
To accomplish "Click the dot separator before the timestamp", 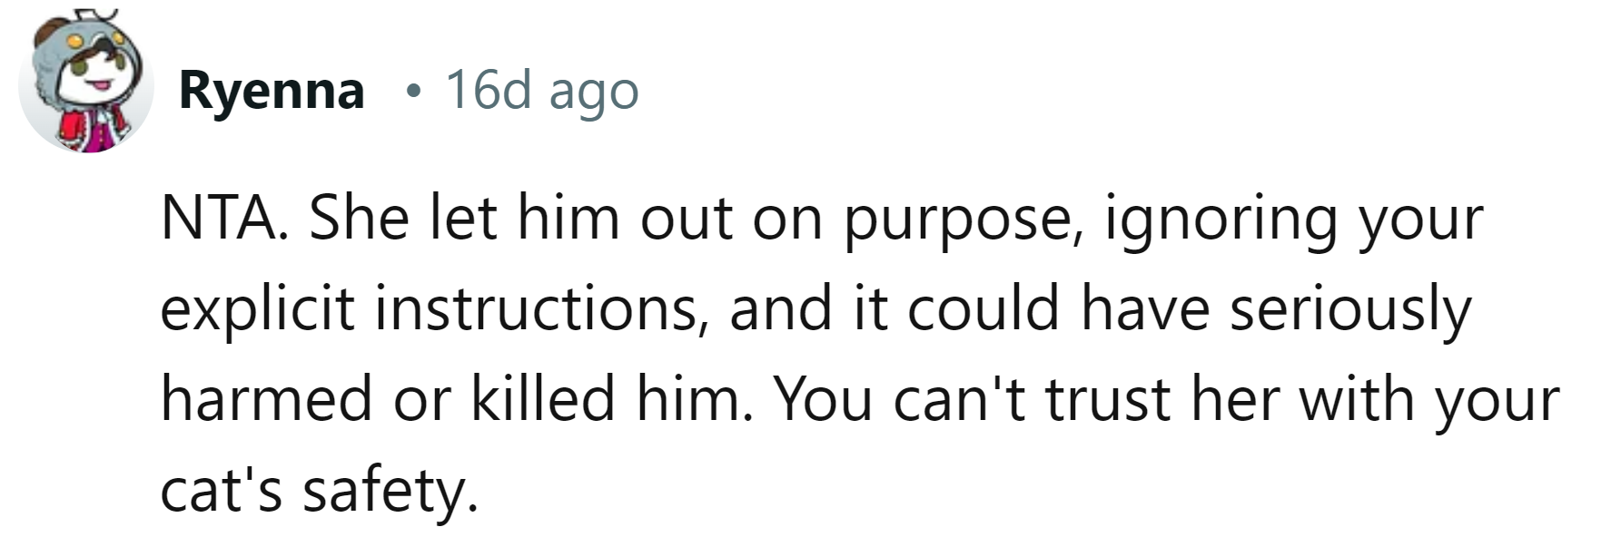I will pyautogui.click(x=414, y=91).
